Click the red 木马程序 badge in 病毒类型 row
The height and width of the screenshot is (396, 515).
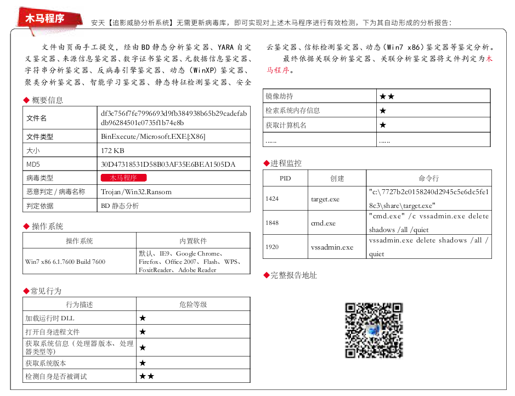[124, 178]
